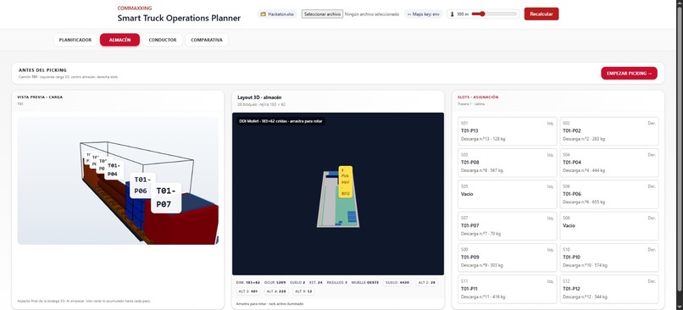Start picking with Empezar Picking button
Viewport: 683px width, 310px height.
pyautogui.click(x=629, y=73)
